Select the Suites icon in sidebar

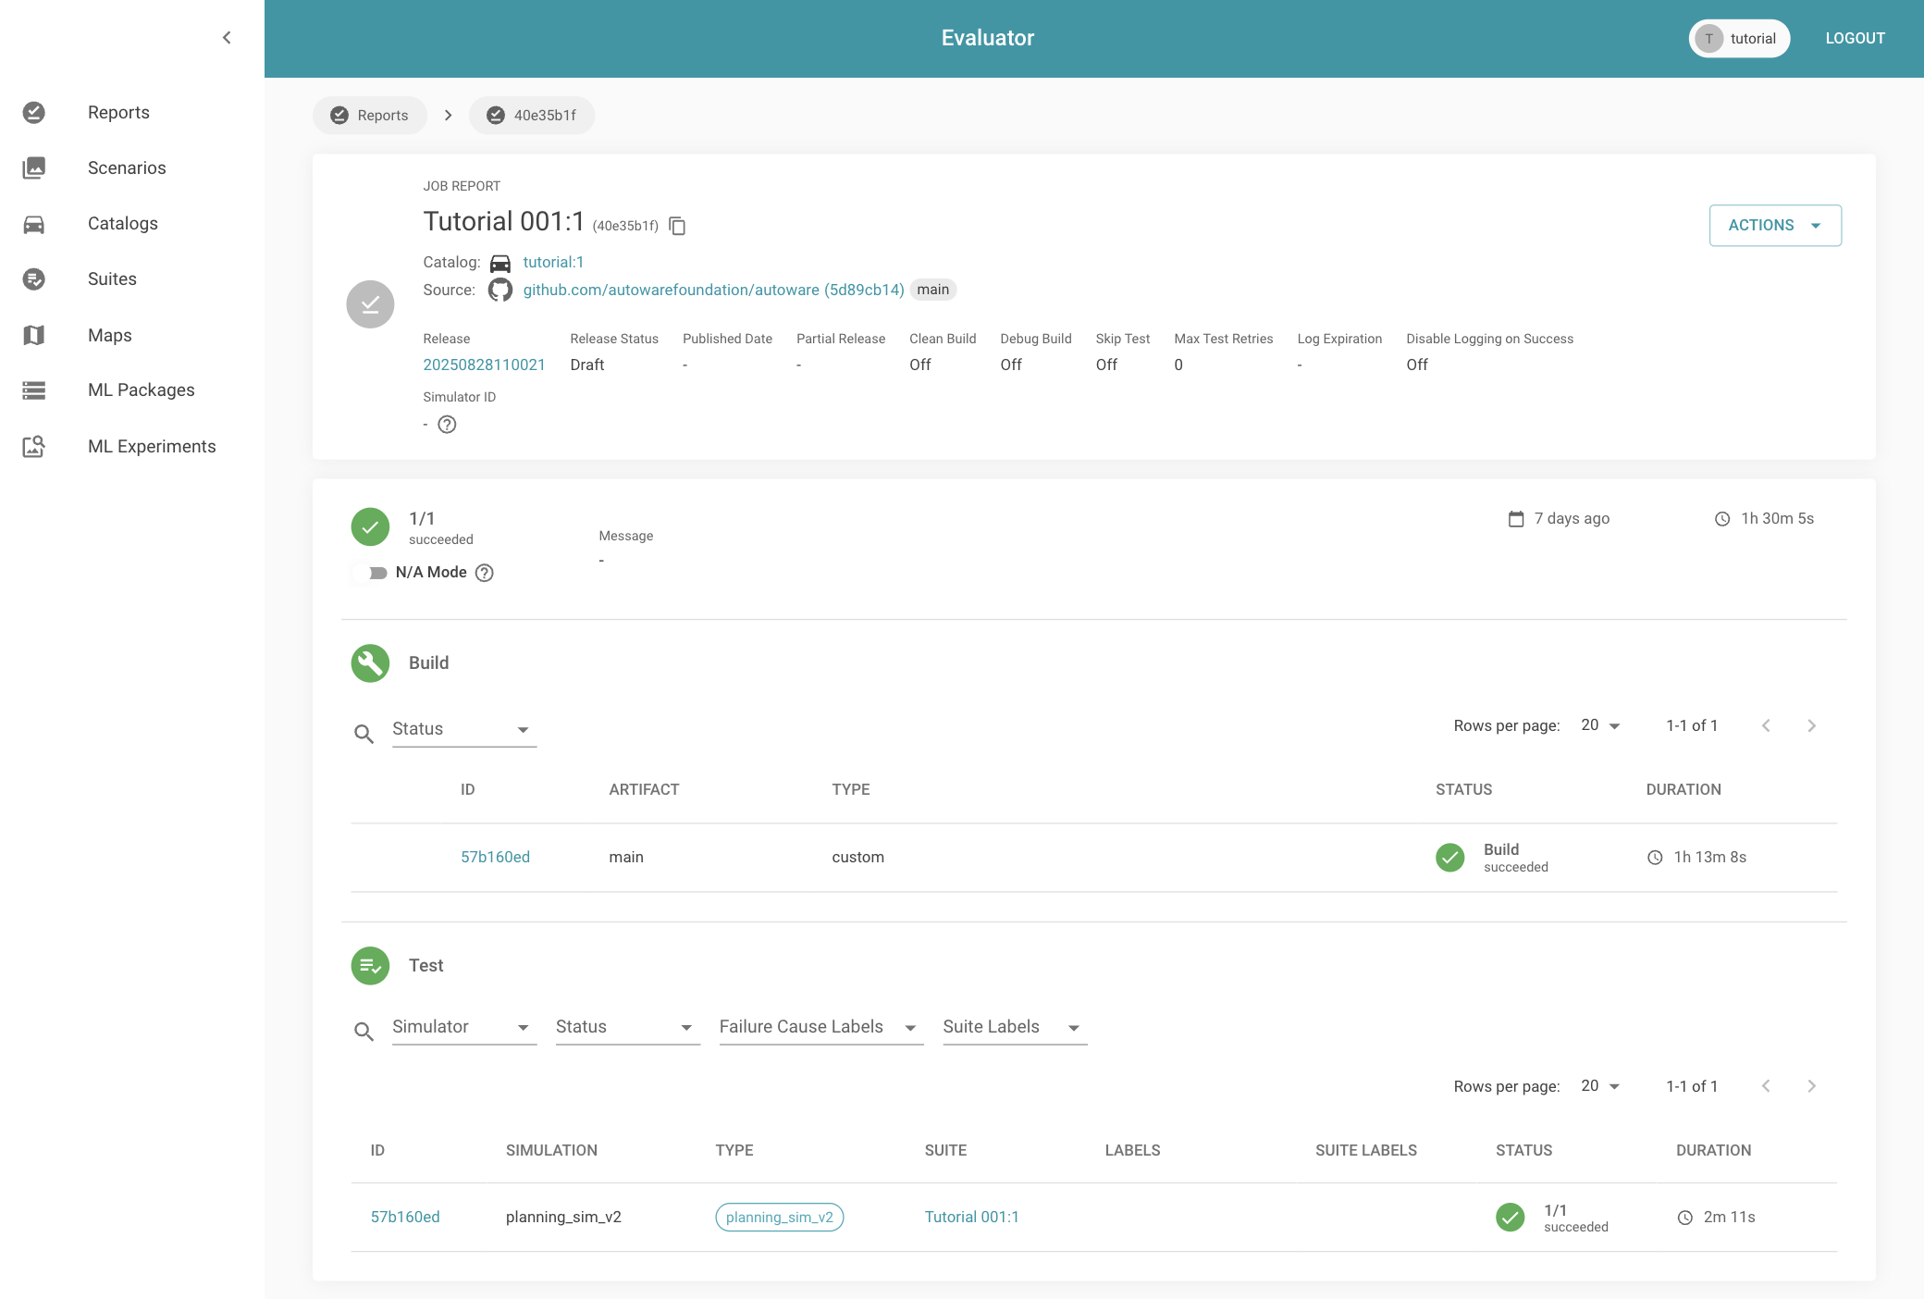34,278
